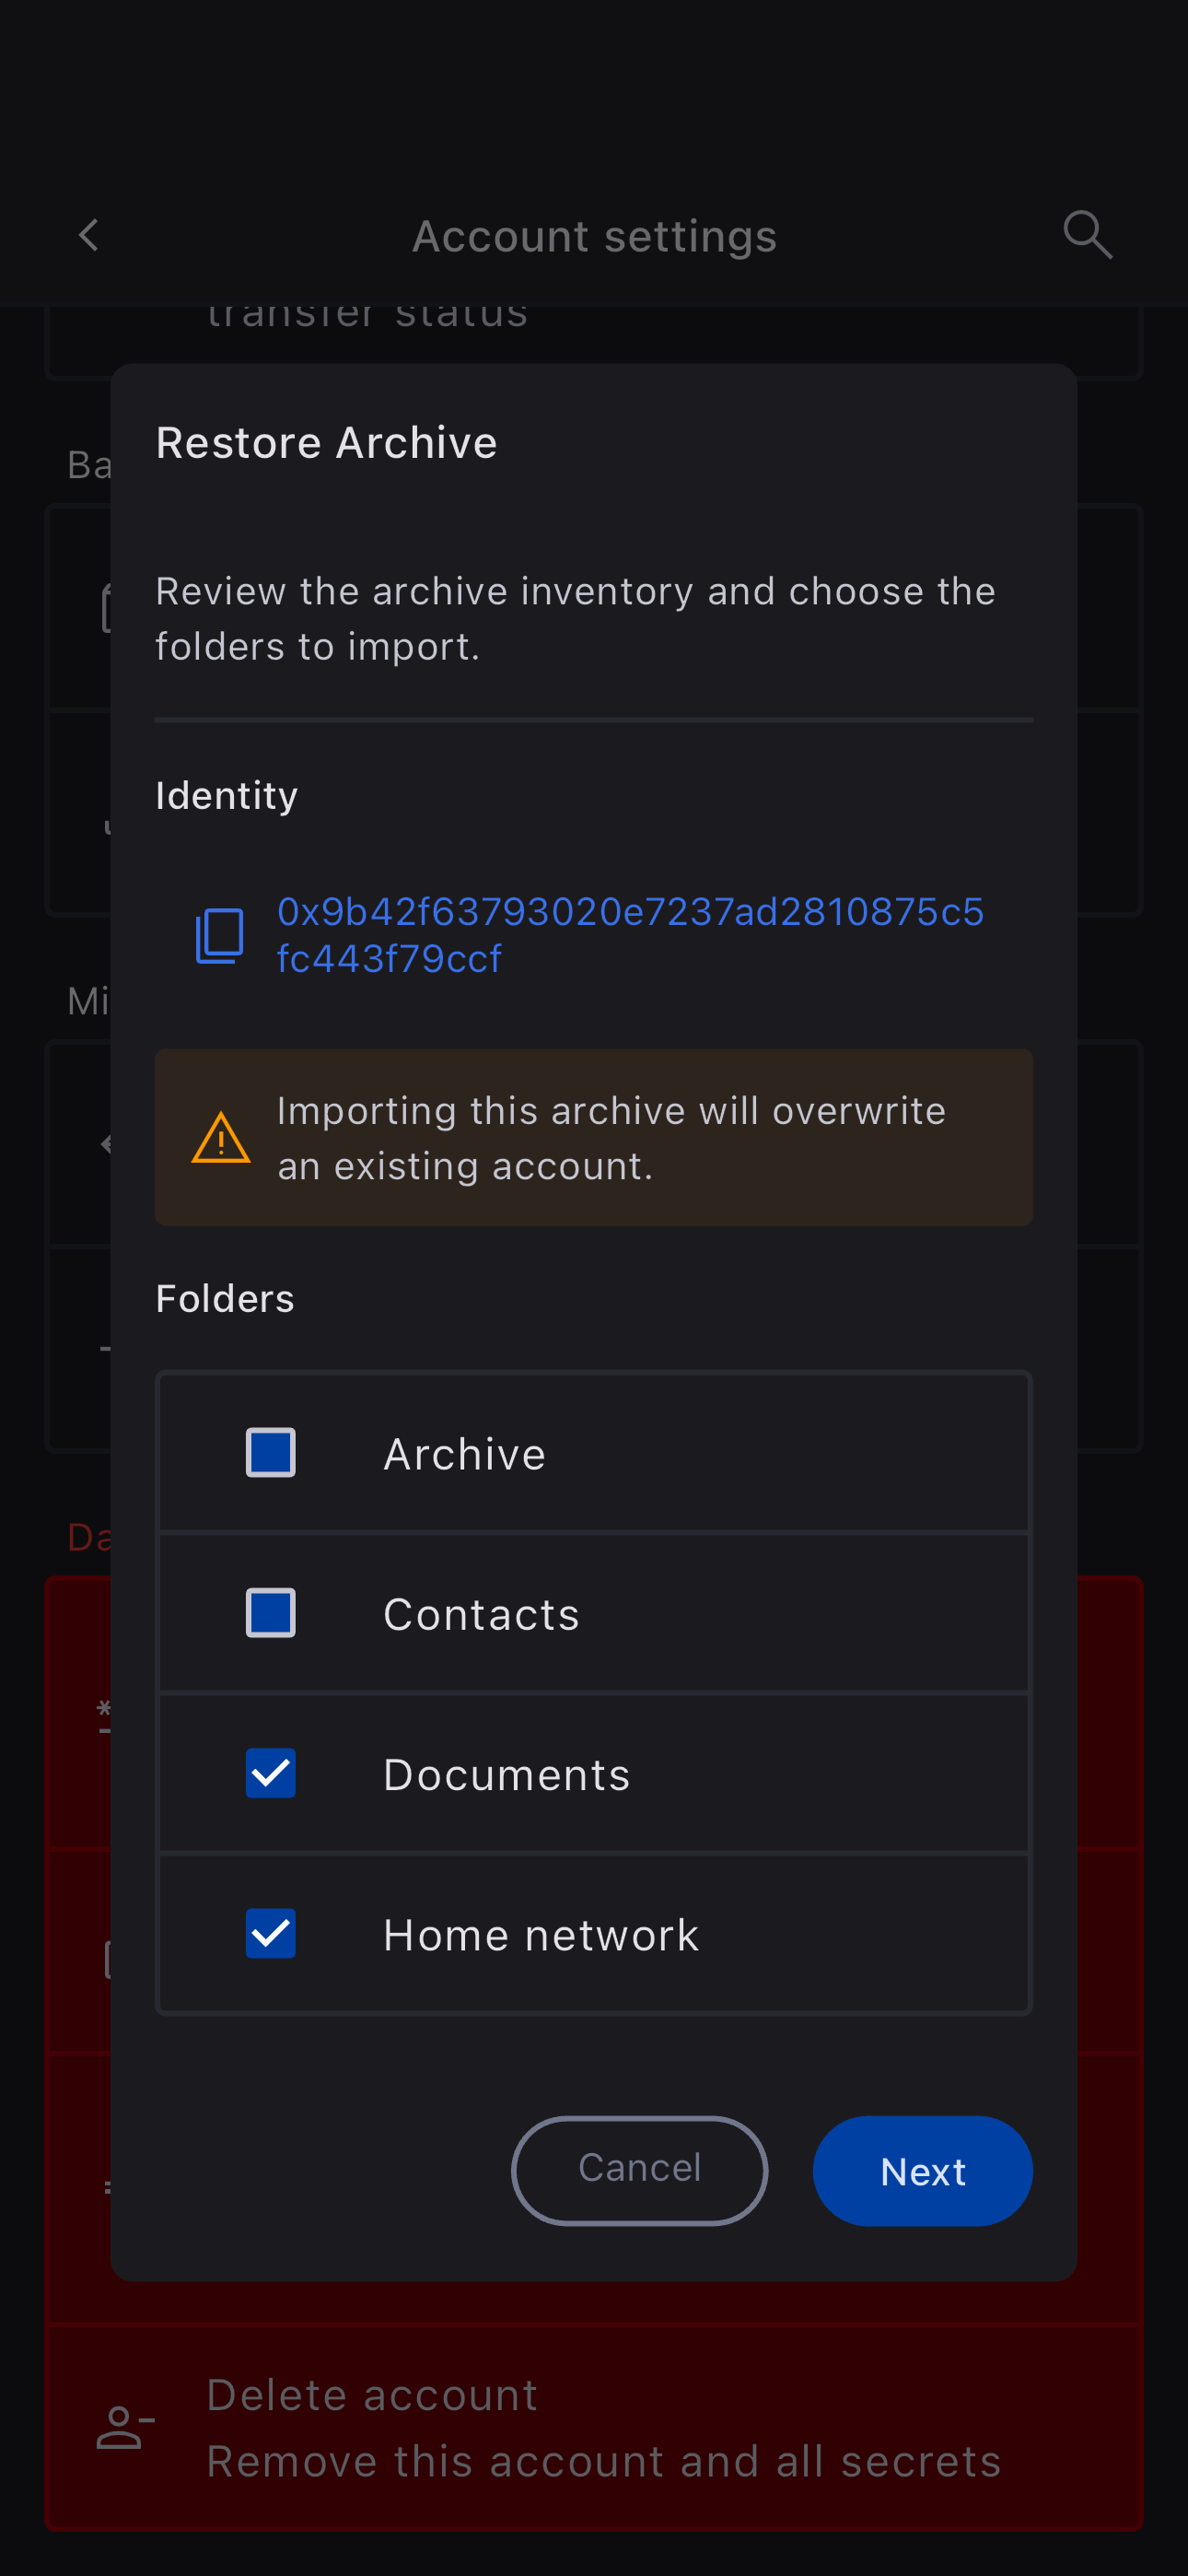The width and height of the screenshot is (1188, 2576).
Task: Tap the Delete account option text
Action: click(x=372, y=2396)
